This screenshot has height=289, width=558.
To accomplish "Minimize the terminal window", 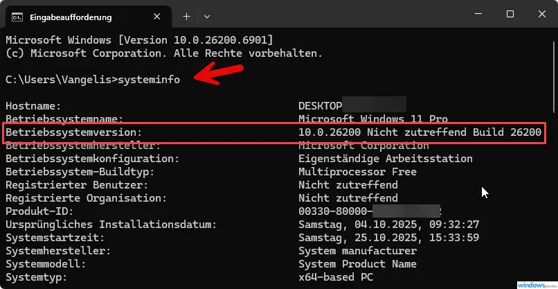I will coord(478,14).
